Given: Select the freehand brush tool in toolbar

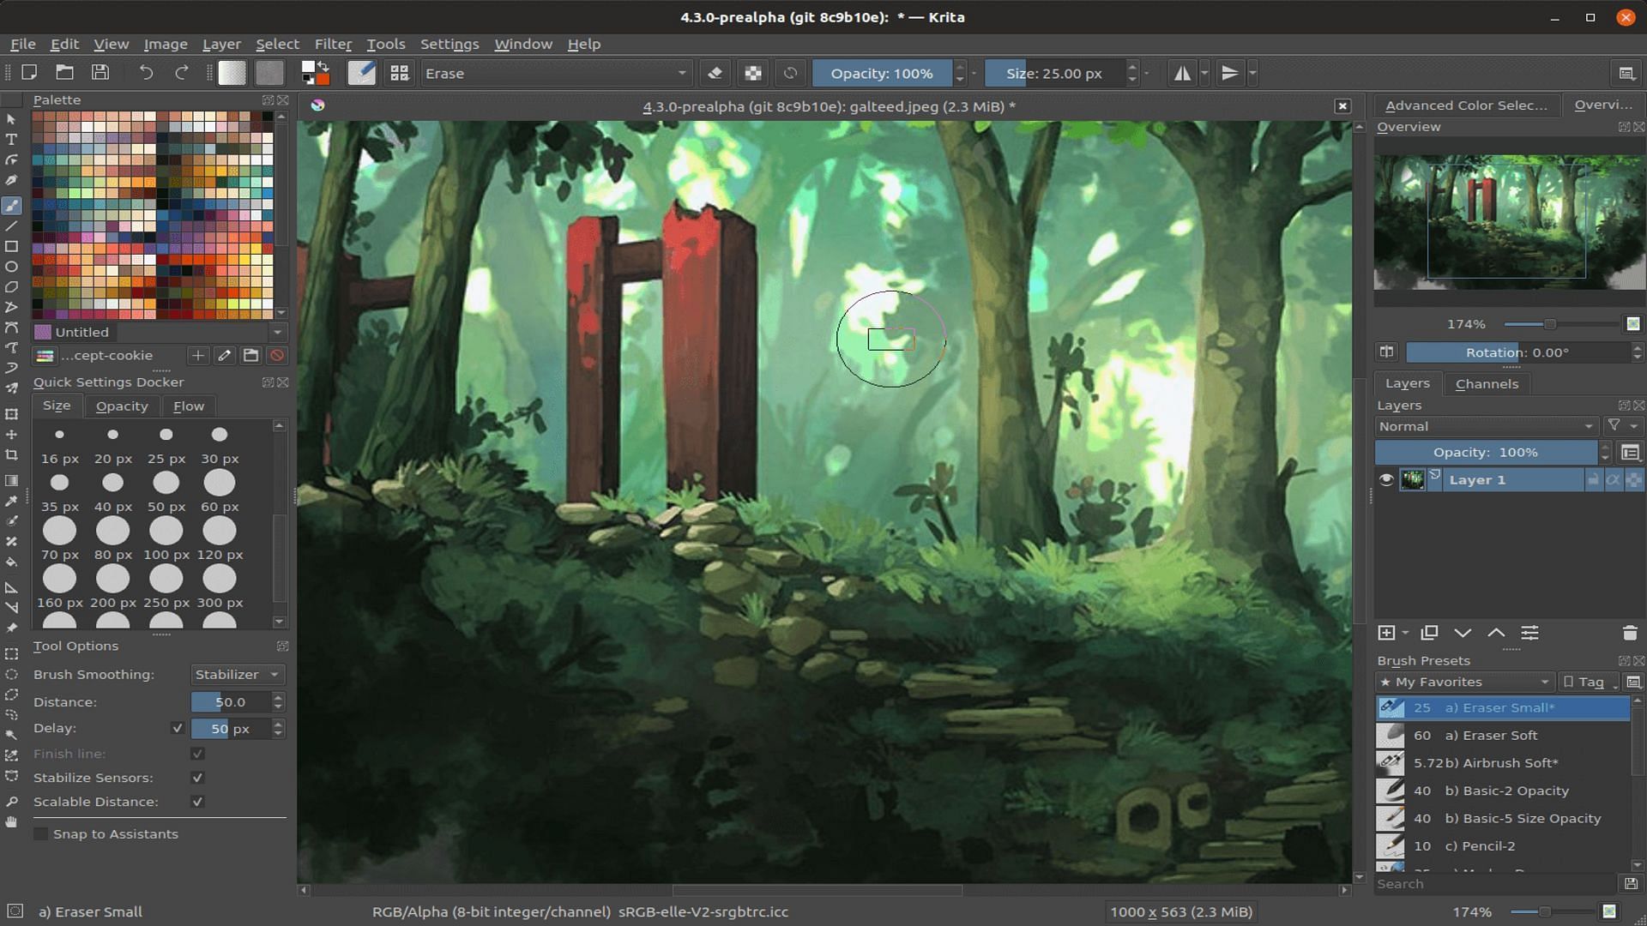Looking at the screenshot, I should point(14,205).
